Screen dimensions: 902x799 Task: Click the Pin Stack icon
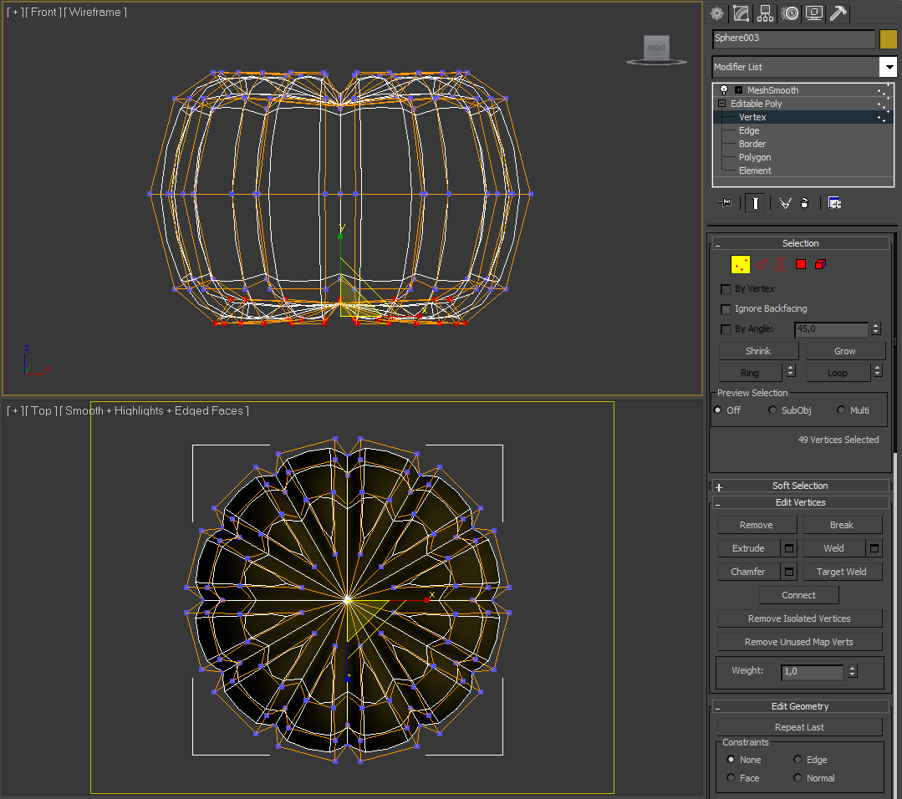[725, 202]
